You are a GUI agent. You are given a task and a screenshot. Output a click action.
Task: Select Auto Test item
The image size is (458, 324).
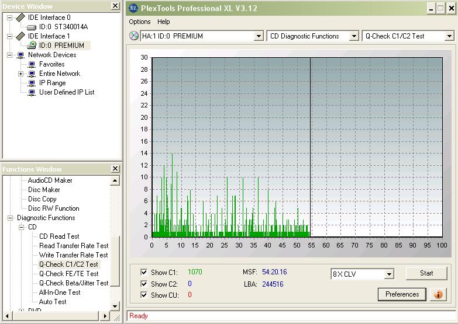[53, 302]
